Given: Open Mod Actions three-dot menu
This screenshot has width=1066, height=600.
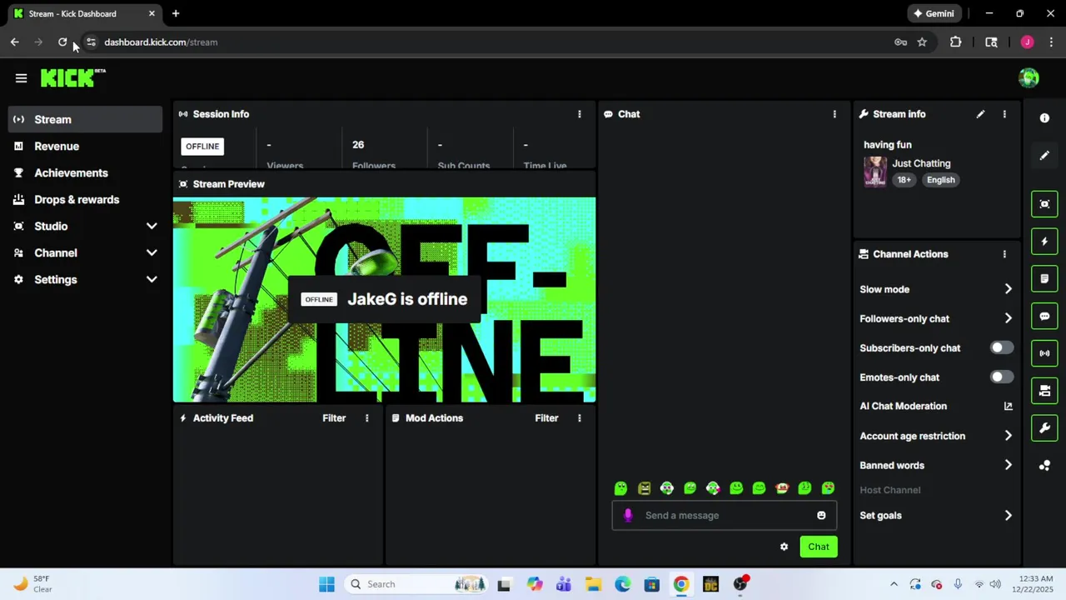Looking at the screenshot, I should tap(580, 418).
